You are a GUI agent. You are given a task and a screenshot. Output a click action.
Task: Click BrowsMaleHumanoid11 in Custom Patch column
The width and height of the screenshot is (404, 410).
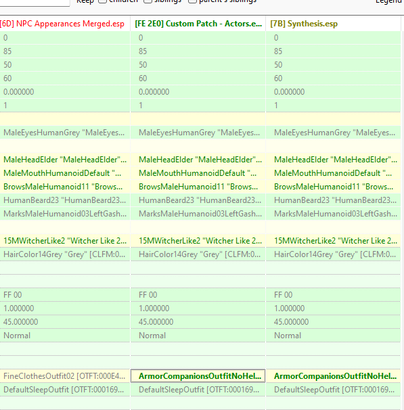[x=198, y=187]
